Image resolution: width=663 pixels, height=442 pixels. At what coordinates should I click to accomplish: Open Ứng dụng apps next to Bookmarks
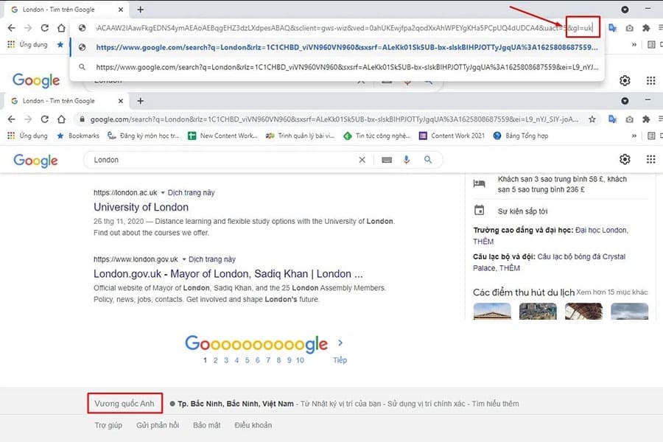point(27,136)
